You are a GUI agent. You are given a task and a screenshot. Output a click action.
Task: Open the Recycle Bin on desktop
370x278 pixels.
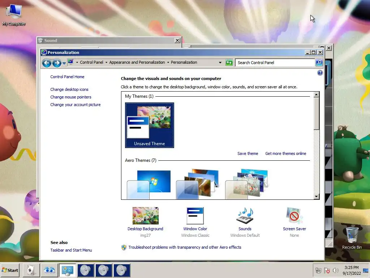[352, 237]
